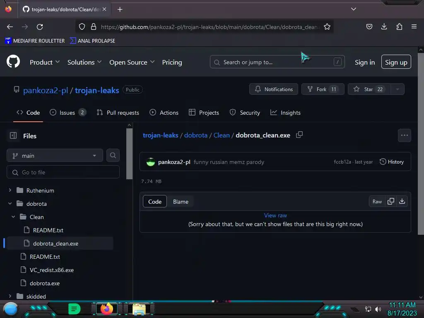Copy raw file contents icon

pos(391,201)
